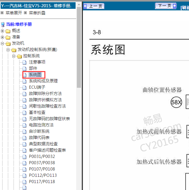Open the 故障挤状模拟方法 page
189x190 pixels.
point(45,100)
